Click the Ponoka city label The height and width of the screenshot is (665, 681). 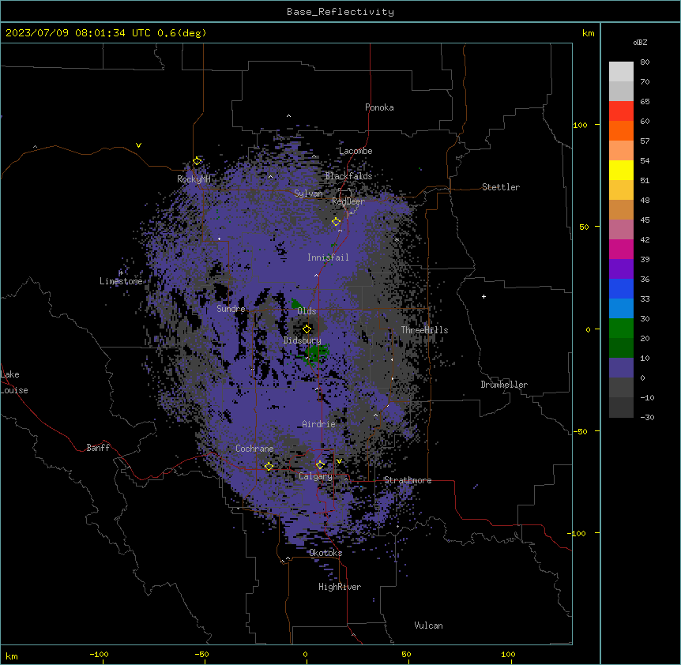point(379,107)
